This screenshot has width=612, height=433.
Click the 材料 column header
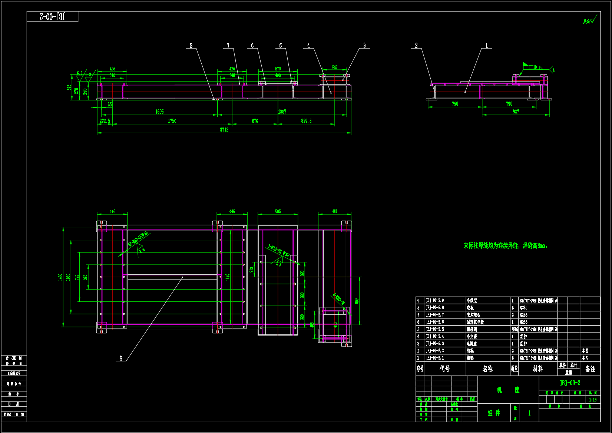pyautogui.click(x=537, y=369)
